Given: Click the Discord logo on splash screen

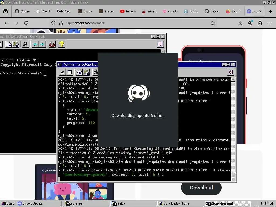Looking at the screenshot, I should pyautogui.click(x=139, y=93).
